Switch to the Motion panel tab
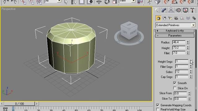This screenshot has width=198, height=111. coord(178,10)
